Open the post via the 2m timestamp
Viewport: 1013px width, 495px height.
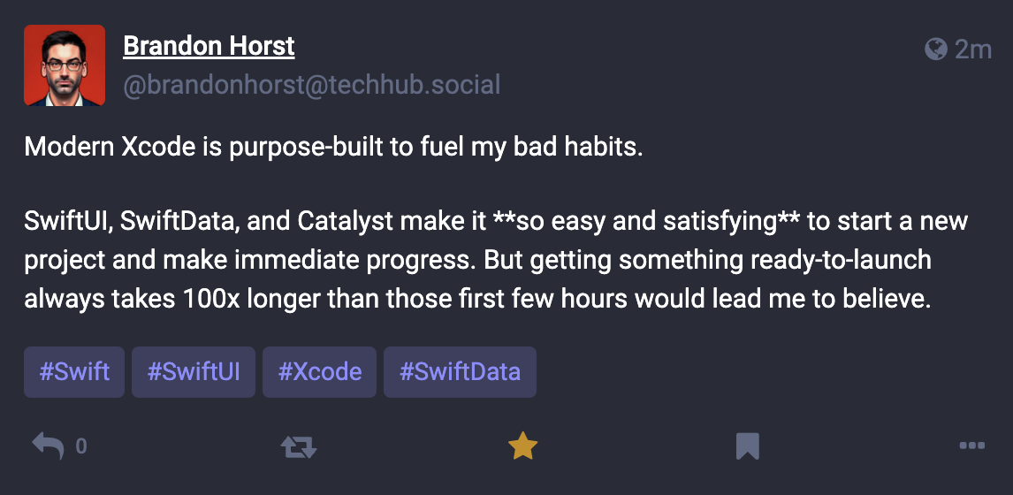(973, 49)
